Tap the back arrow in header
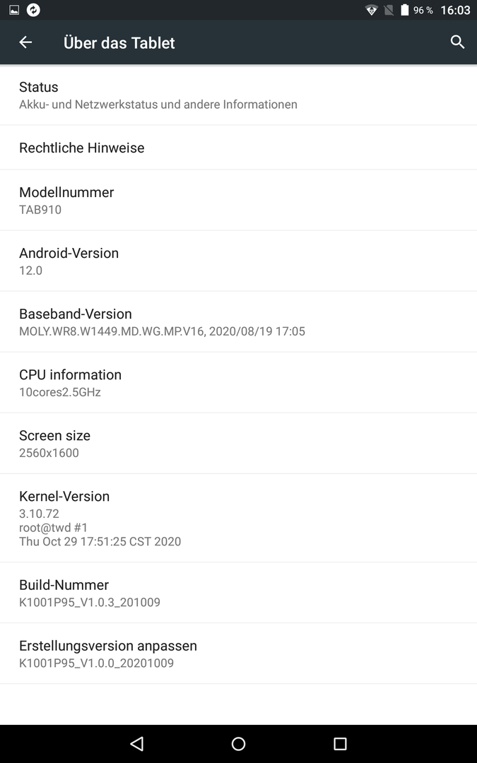Image resolution: width=477 pixels, height=763 pixels. coord(25,42)
